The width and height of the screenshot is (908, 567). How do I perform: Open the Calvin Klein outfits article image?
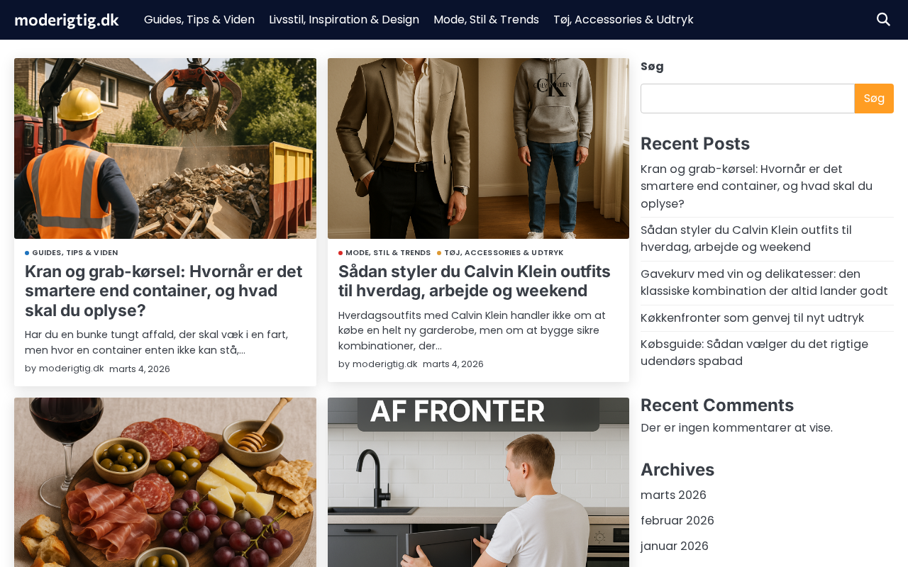point(478,148)
